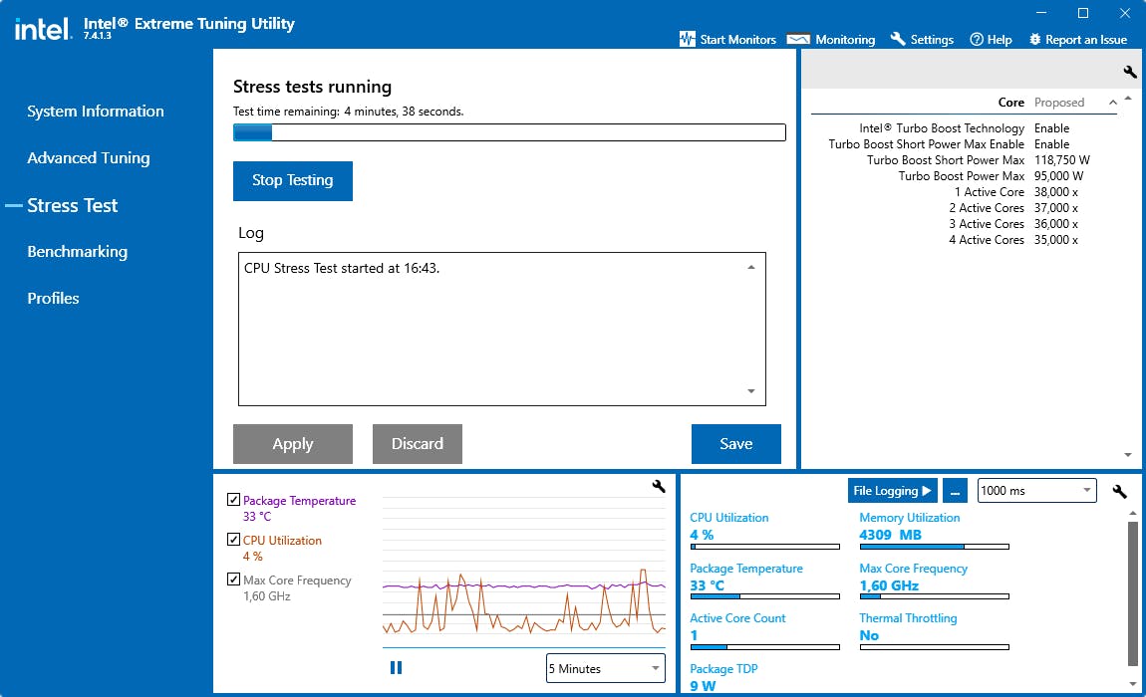Click the Intel logo in header
The height and width of the screenshot is (697, 1146).
43,29
